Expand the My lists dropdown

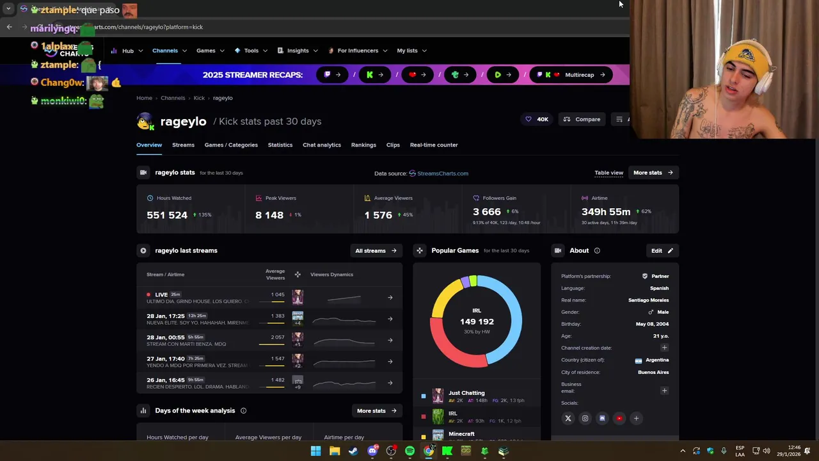pos(411,51)
